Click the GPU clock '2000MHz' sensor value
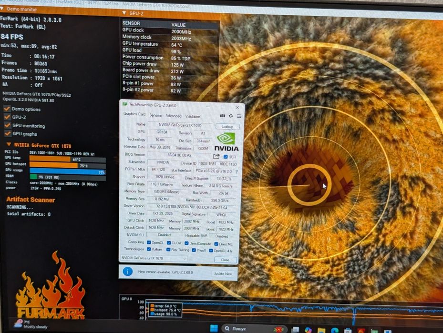This screenshot has width=443, height=333. [x=181, y=31]
